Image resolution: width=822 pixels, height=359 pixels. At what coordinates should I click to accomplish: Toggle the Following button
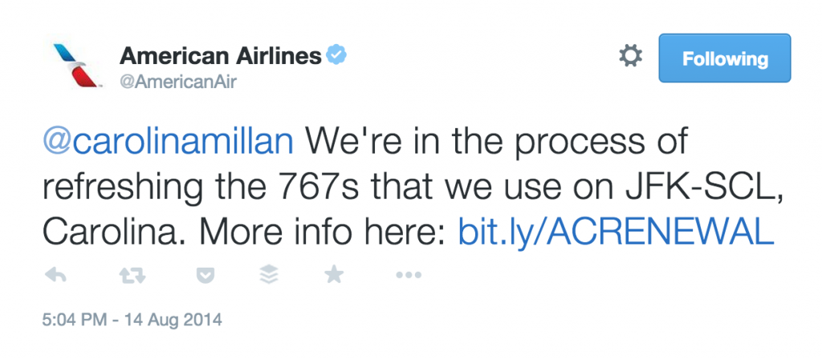pyautogui.click(x=725, y=58)
